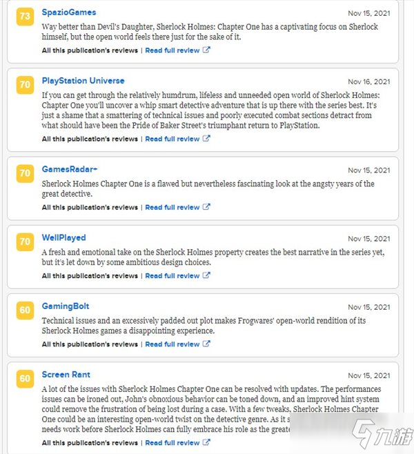Click external link icon in PlayStation Universe review
The height and width of the screenshot is (454, 414).
click(206, 139)
